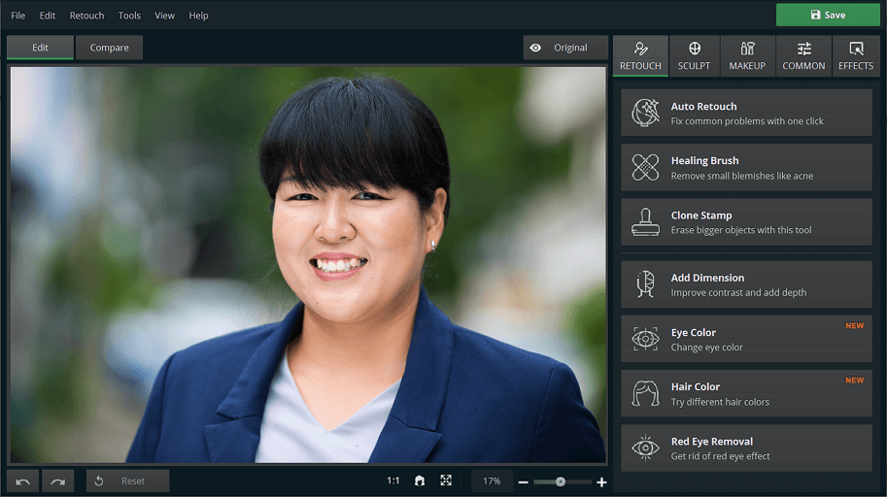
Task: Open the Hair Color tool
Action: coord(746,394)
